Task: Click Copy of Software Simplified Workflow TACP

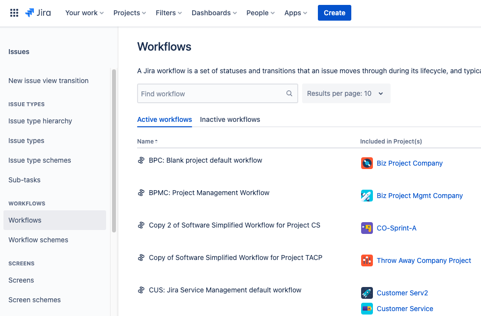Action: pos(236,258)
